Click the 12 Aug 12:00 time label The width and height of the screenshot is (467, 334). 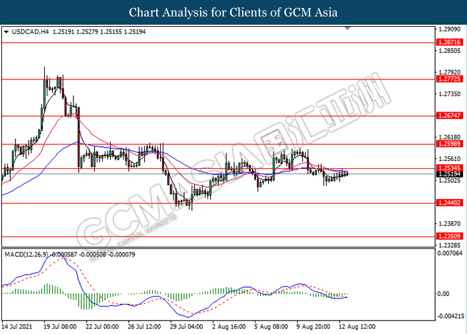(x=357, y=327)
